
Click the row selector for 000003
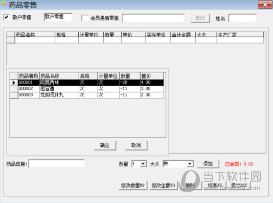pos(14,95)
